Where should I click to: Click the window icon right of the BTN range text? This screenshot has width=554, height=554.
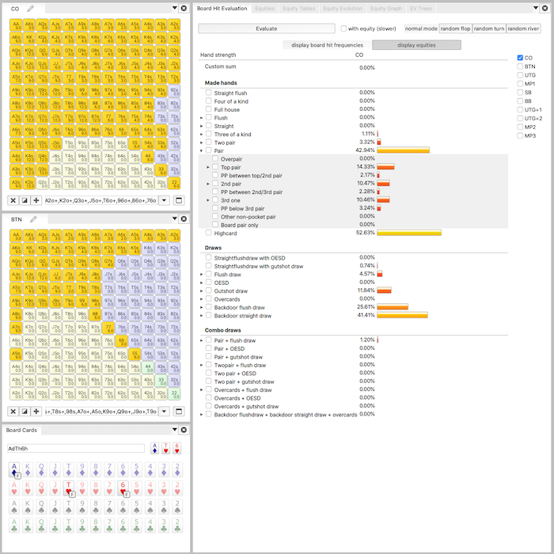178,411
